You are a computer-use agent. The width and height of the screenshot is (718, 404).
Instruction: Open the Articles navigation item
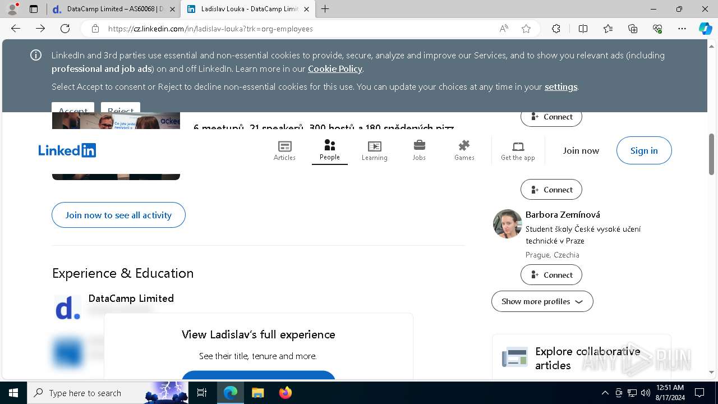coord(284,150)
